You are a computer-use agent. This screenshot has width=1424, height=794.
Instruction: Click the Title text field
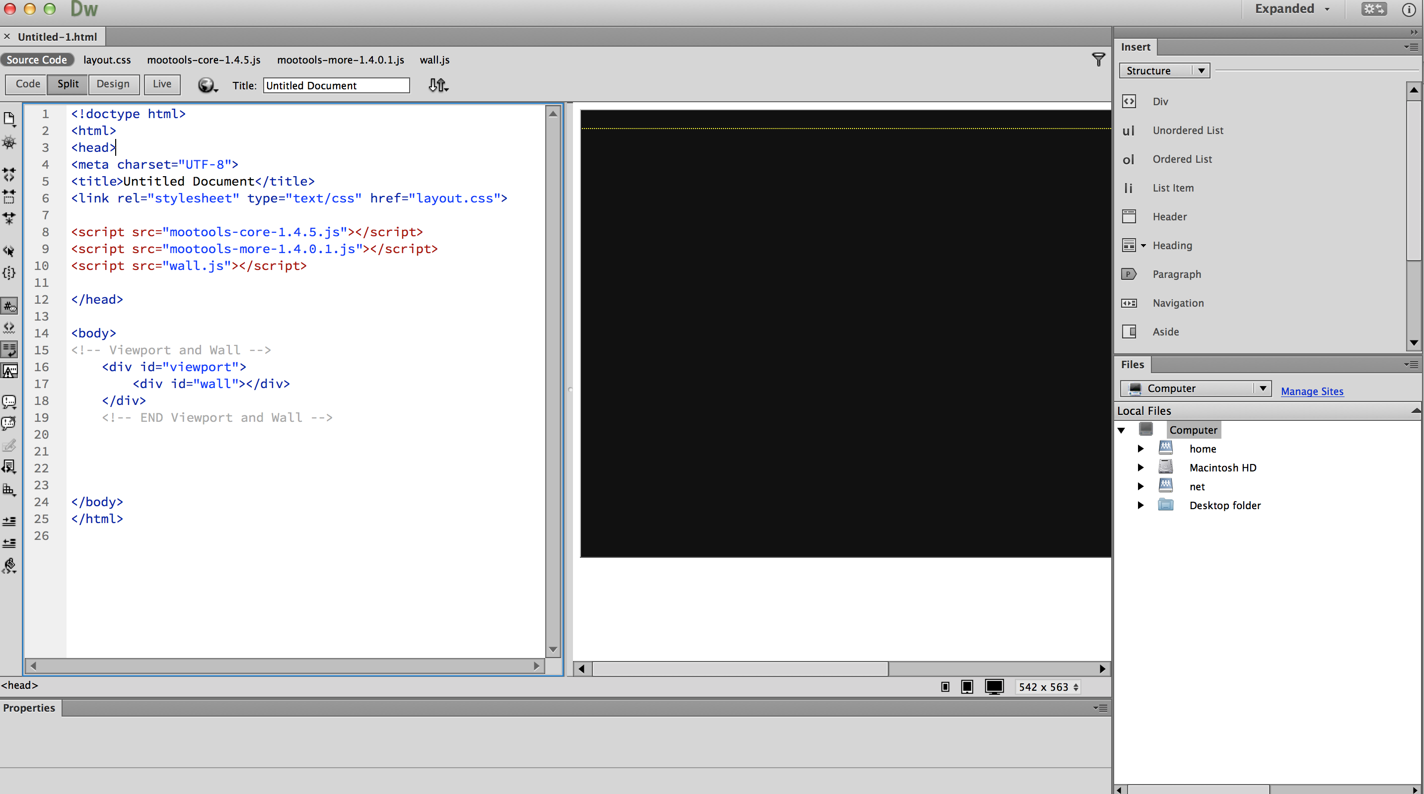(x=336, y=86)
